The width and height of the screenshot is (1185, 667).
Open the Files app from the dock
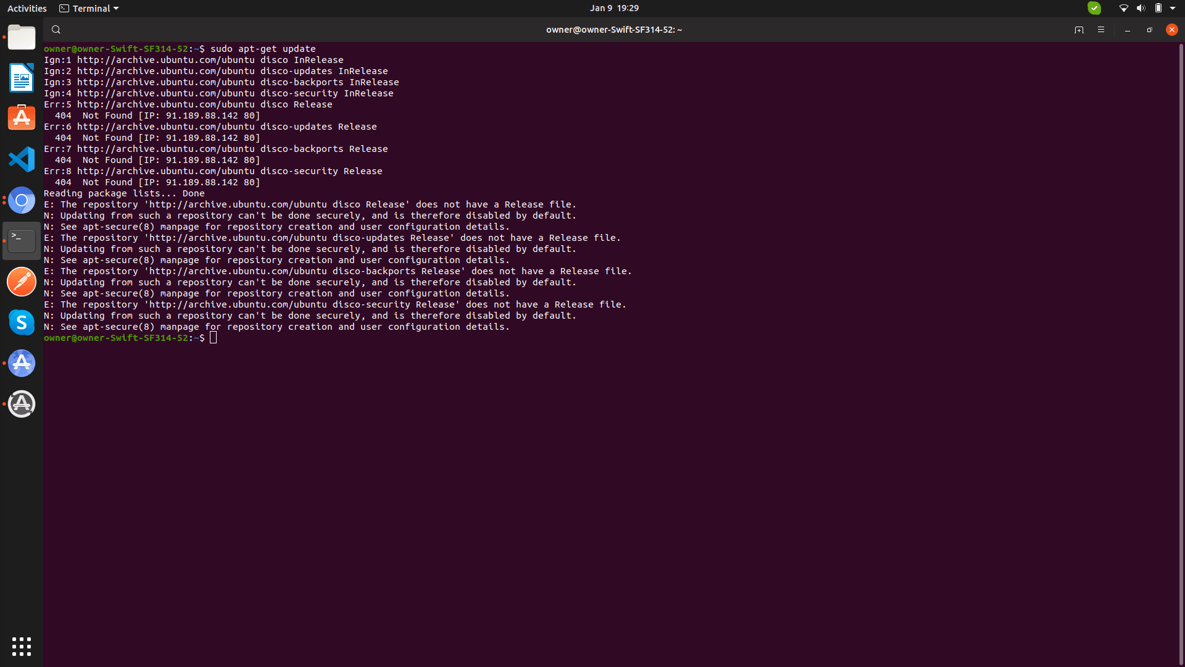[x=22, y=37]
